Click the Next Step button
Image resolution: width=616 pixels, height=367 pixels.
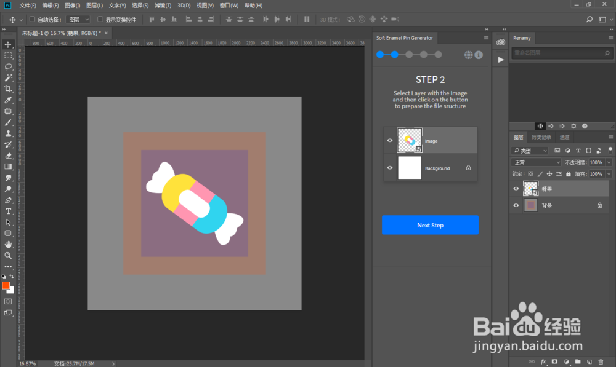coord(430,225)
